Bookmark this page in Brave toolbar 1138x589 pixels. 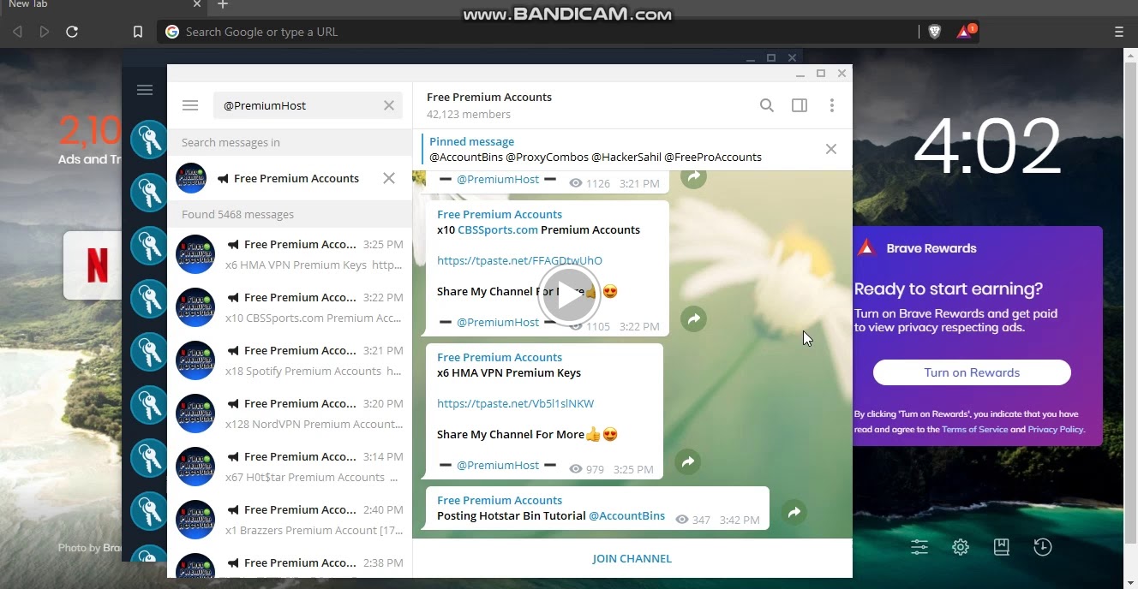(x=138, y=32)
